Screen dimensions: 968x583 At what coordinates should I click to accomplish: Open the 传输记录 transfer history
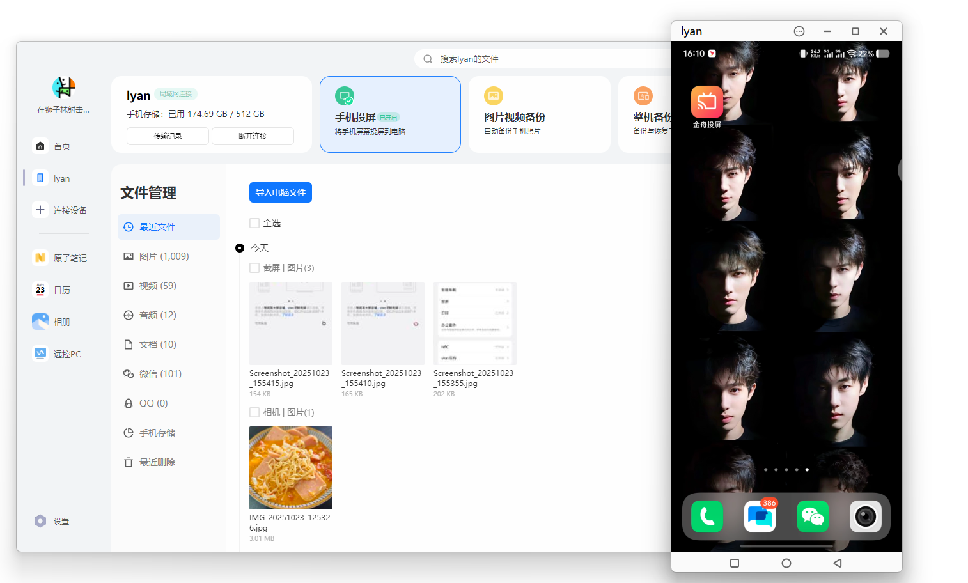(168, 136)
